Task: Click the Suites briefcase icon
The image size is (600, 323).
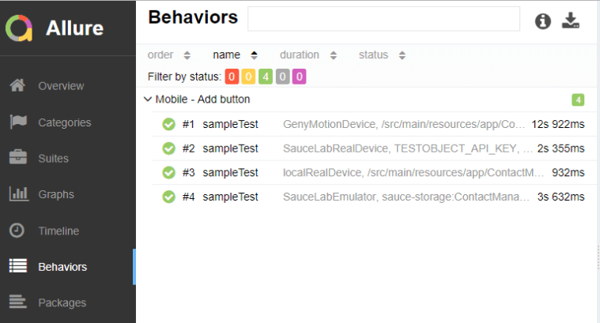Action: (18, 158)
